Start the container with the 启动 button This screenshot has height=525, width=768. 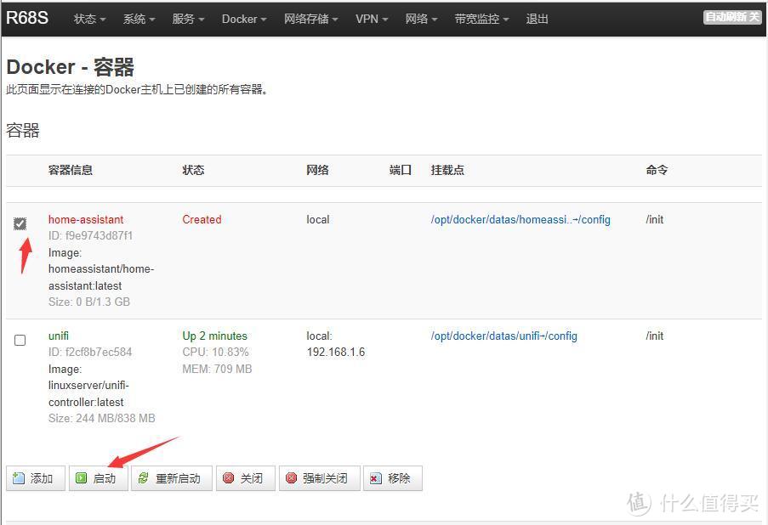click(x=98, y=478)
